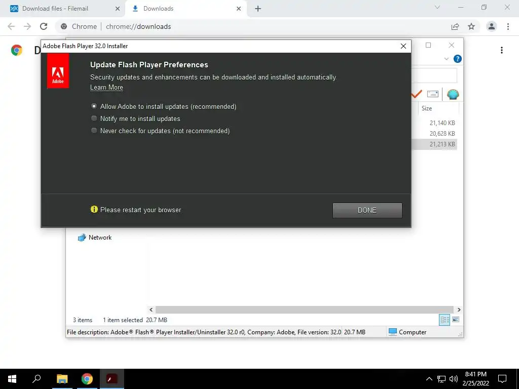519x389 pixels.
Task: Close the Filemail tab
Action: 118,9
